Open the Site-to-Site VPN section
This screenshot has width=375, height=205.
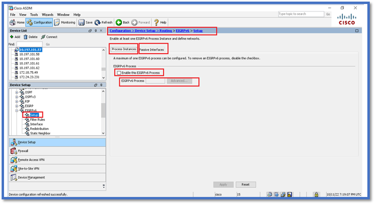pos(58,169)
